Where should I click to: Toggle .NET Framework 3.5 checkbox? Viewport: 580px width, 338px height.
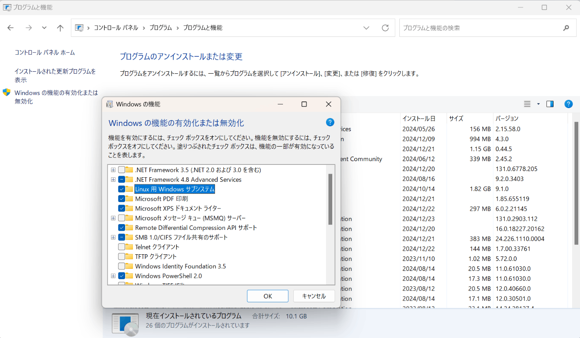point(121,170)
